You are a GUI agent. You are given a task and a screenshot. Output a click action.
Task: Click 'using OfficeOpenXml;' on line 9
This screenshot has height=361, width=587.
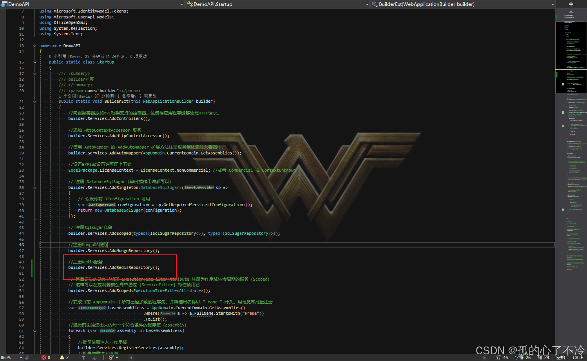63,23
